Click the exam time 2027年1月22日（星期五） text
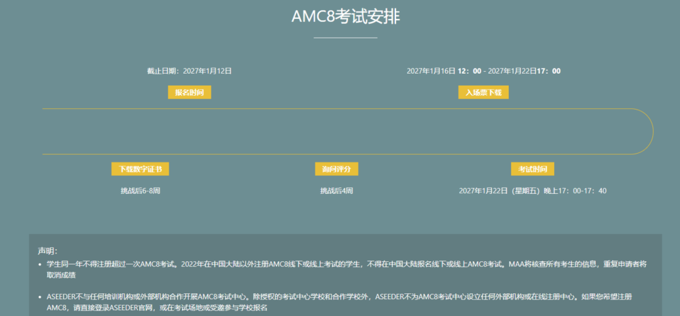The height and width of the screenshot is (316, 680). tap(533, 191)
